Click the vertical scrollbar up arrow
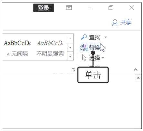This screenshot has width=143, height=131. 138,78
